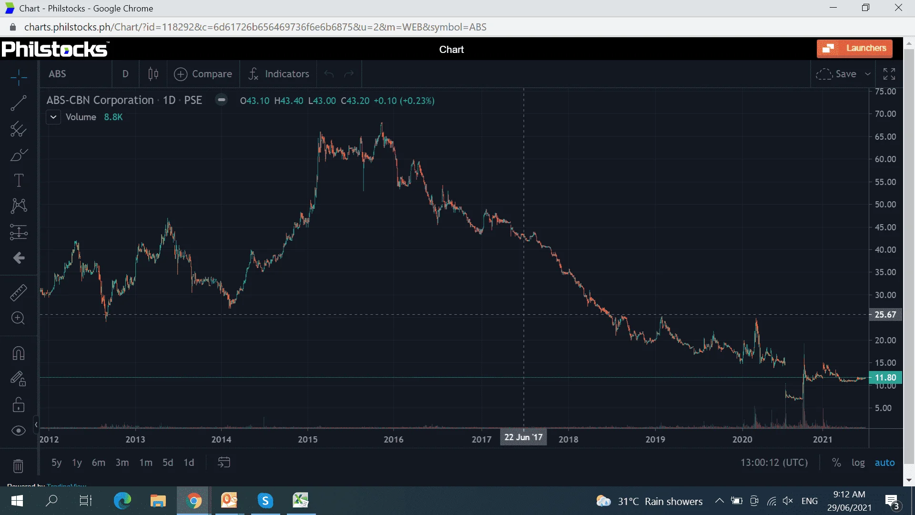
Task: Toggle logarithmic price scale
Action: pyautogui.click(x=858, y=463)
